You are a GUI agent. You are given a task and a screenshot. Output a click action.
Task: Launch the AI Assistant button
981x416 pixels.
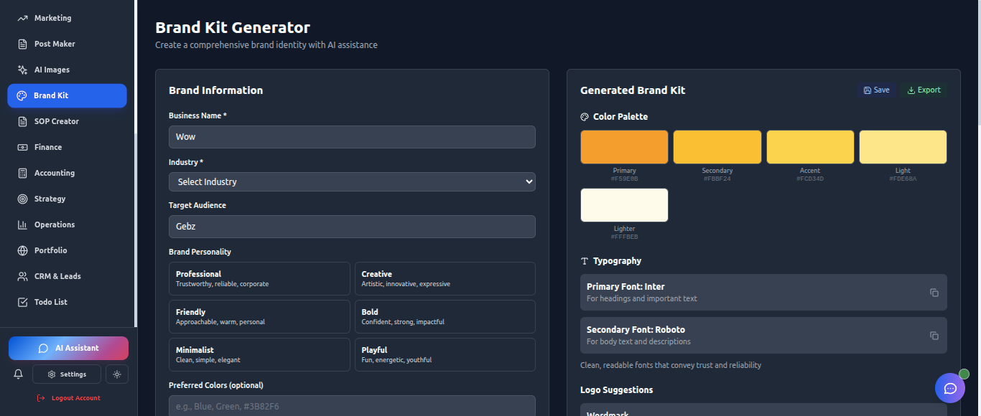(68, 348)
